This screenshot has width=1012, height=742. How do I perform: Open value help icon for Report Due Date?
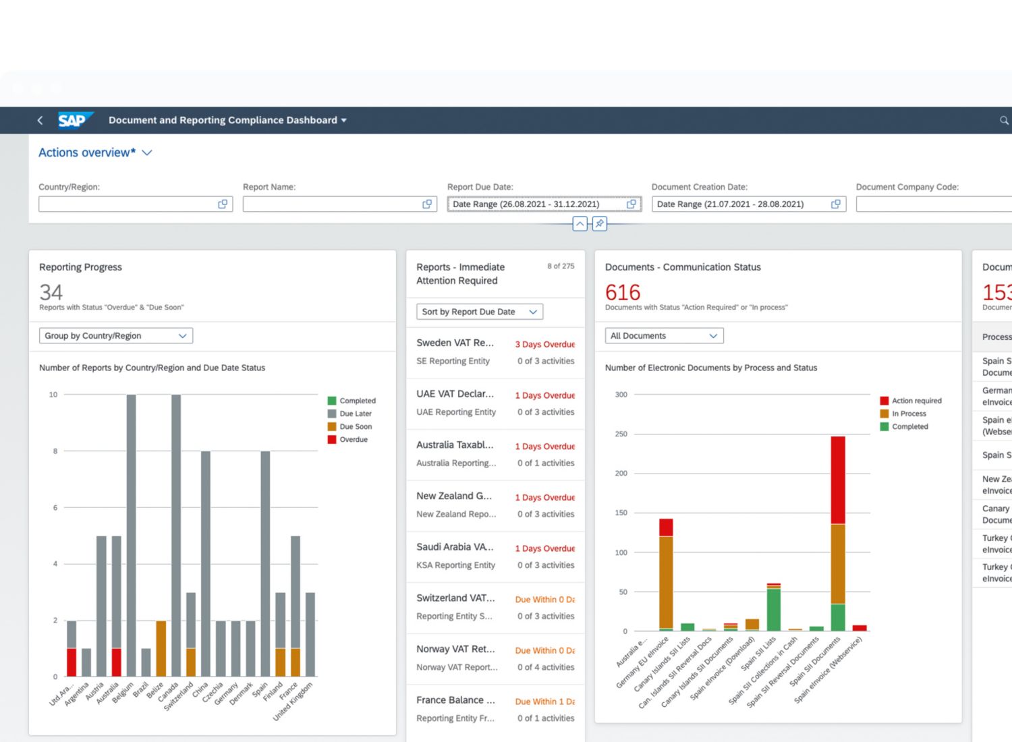[631, 204]
